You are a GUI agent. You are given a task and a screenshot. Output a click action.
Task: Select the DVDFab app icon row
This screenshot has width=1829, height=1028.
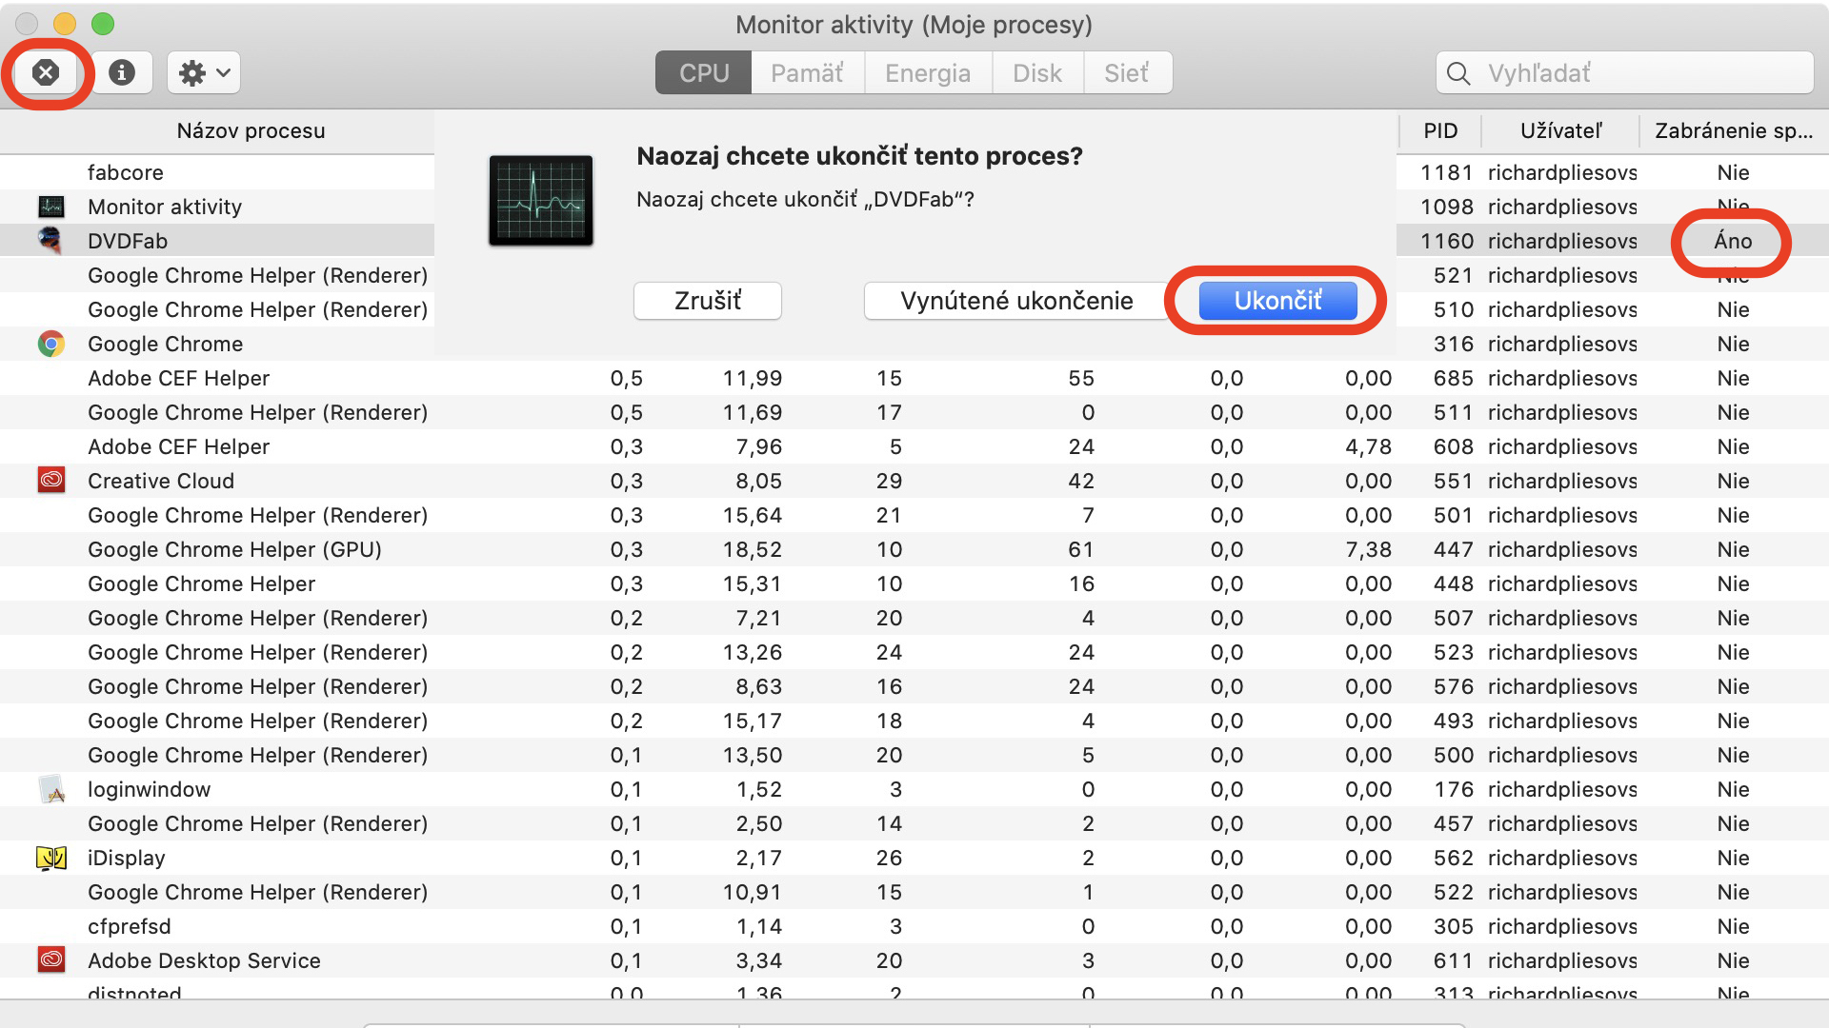(50, 241)
